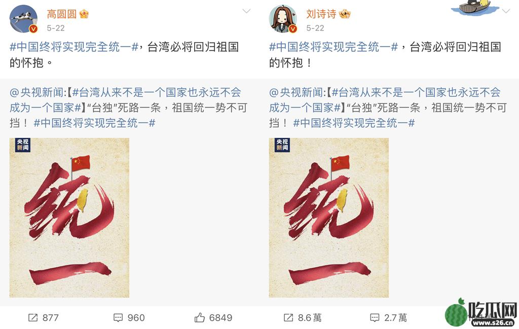Click comment icon showing 960
This screenshot has width=519, height=329.
118,318
